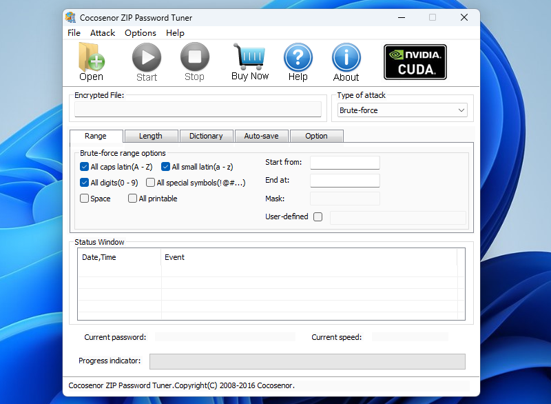Click the Current speed value field
The width and height of the screenshot is (551, 404).
coord(410,337)
